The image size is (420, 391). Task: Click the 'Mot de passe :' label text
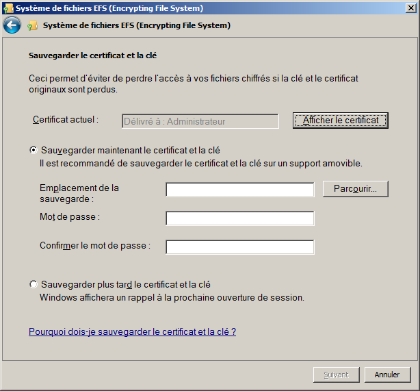tap(70, 216)
